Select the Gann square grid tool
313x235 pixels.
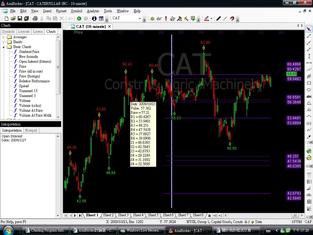point(309,202)
